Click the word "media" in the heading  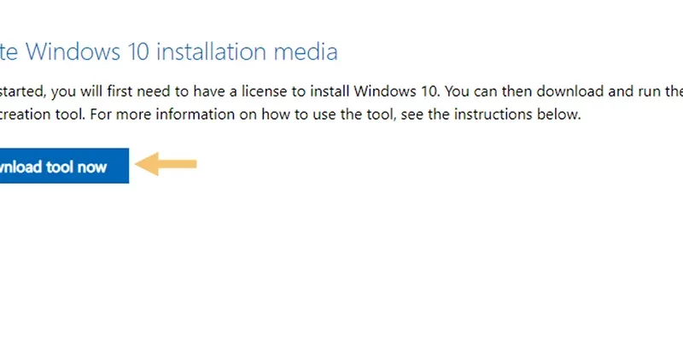coord(306,51)
